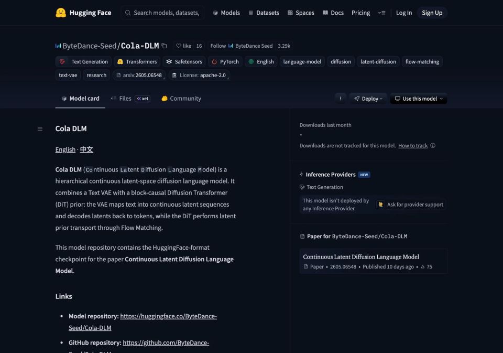
Task: Click info icon next to How to track
Action: 433,145
